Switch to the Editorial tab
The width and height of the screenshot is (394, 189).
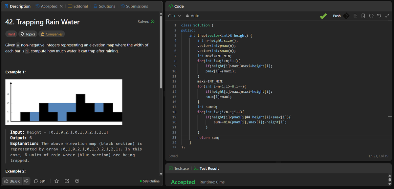(x=77, y=6)
